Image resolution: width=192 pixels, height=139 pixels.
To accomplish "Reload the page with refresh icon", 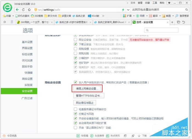I will [23, 10].
